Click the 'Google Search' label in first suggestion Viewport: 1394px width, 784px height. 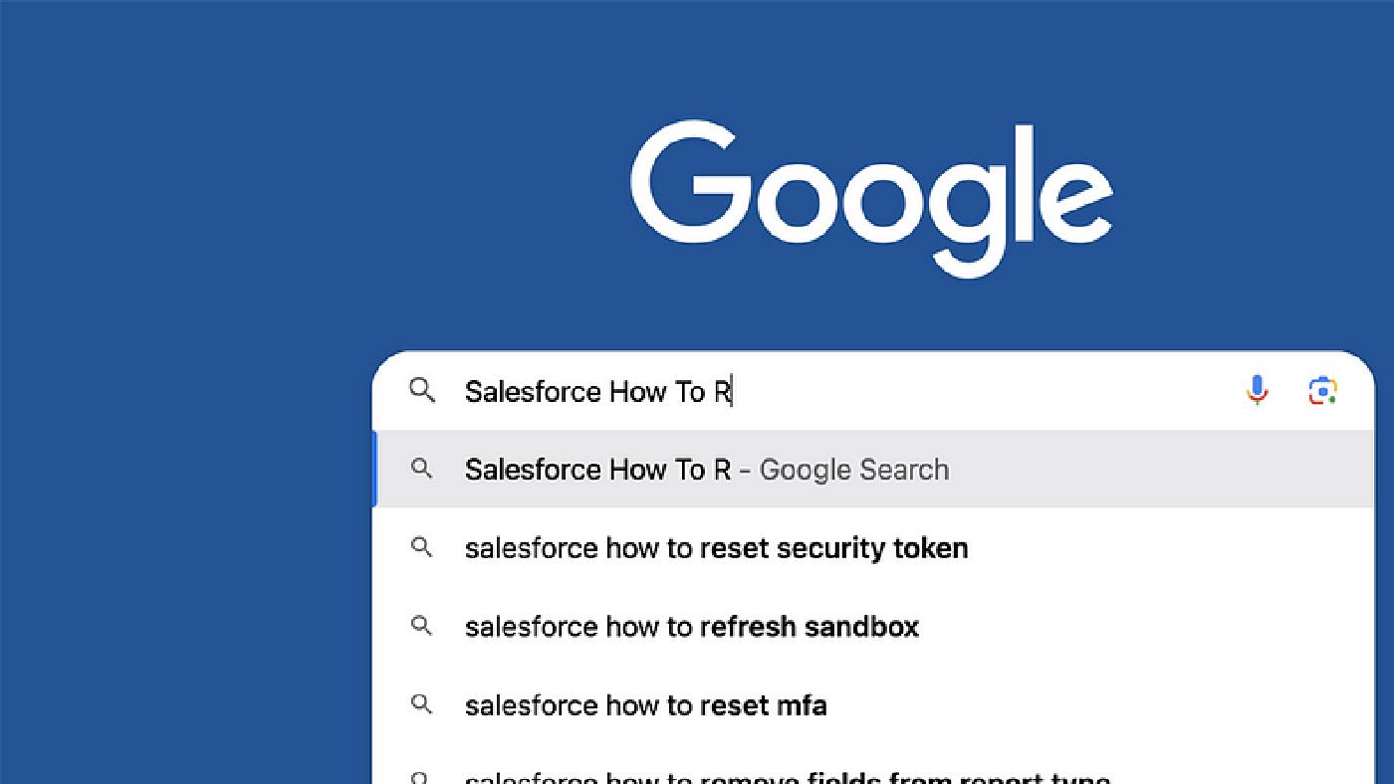click(x=854, y=469)
